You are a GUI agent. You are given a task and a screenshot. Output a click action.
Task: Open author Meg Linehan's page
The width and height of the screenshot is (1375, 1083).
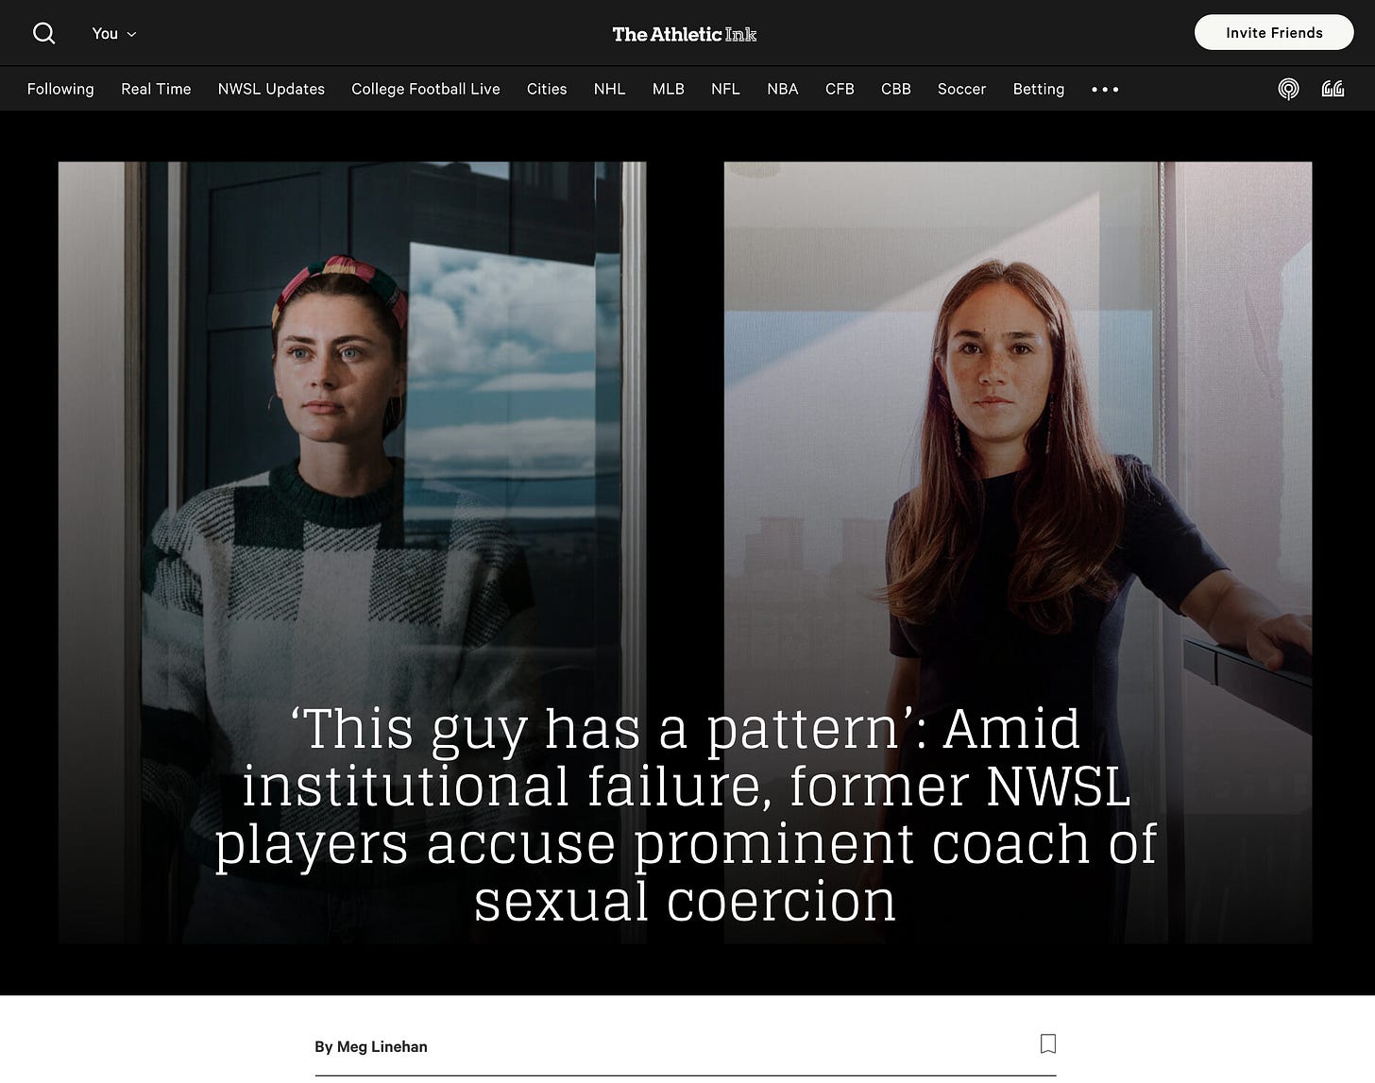click(382, 1046)
